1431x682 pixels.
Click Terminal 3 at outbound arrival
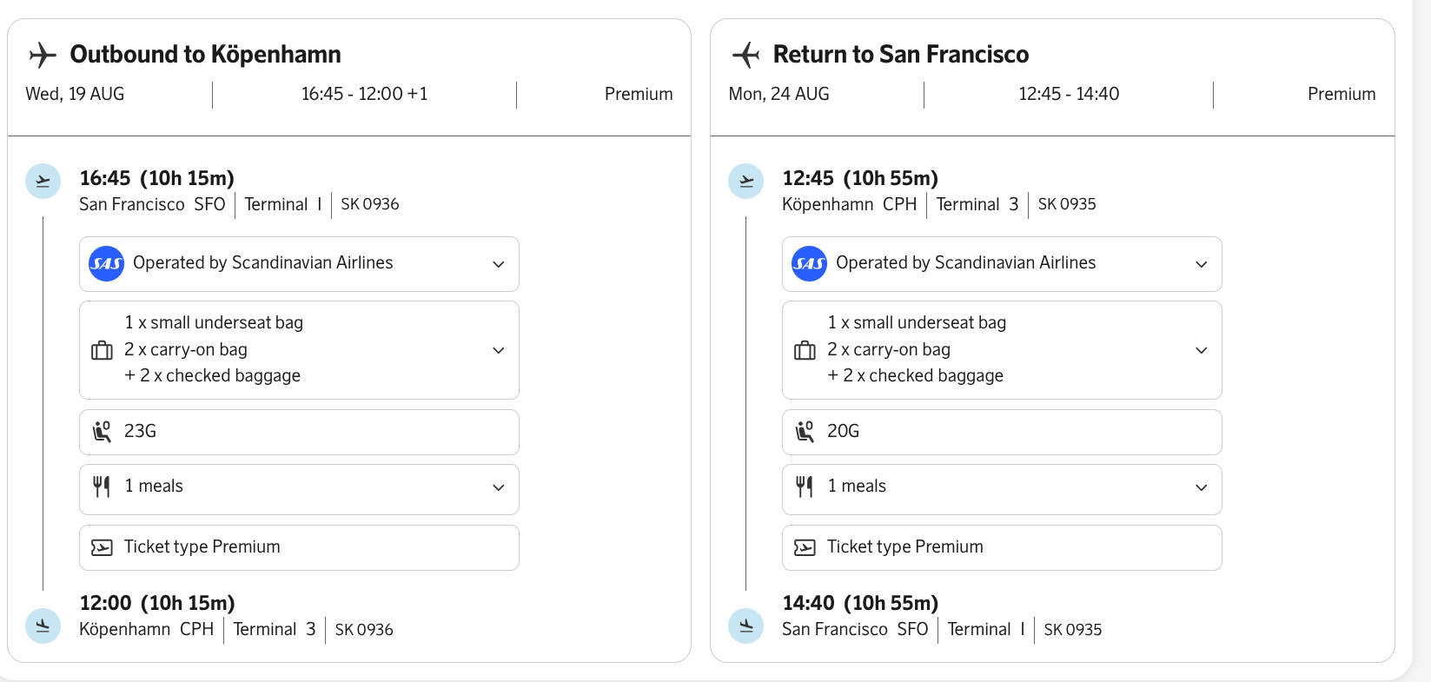(275, 629)
